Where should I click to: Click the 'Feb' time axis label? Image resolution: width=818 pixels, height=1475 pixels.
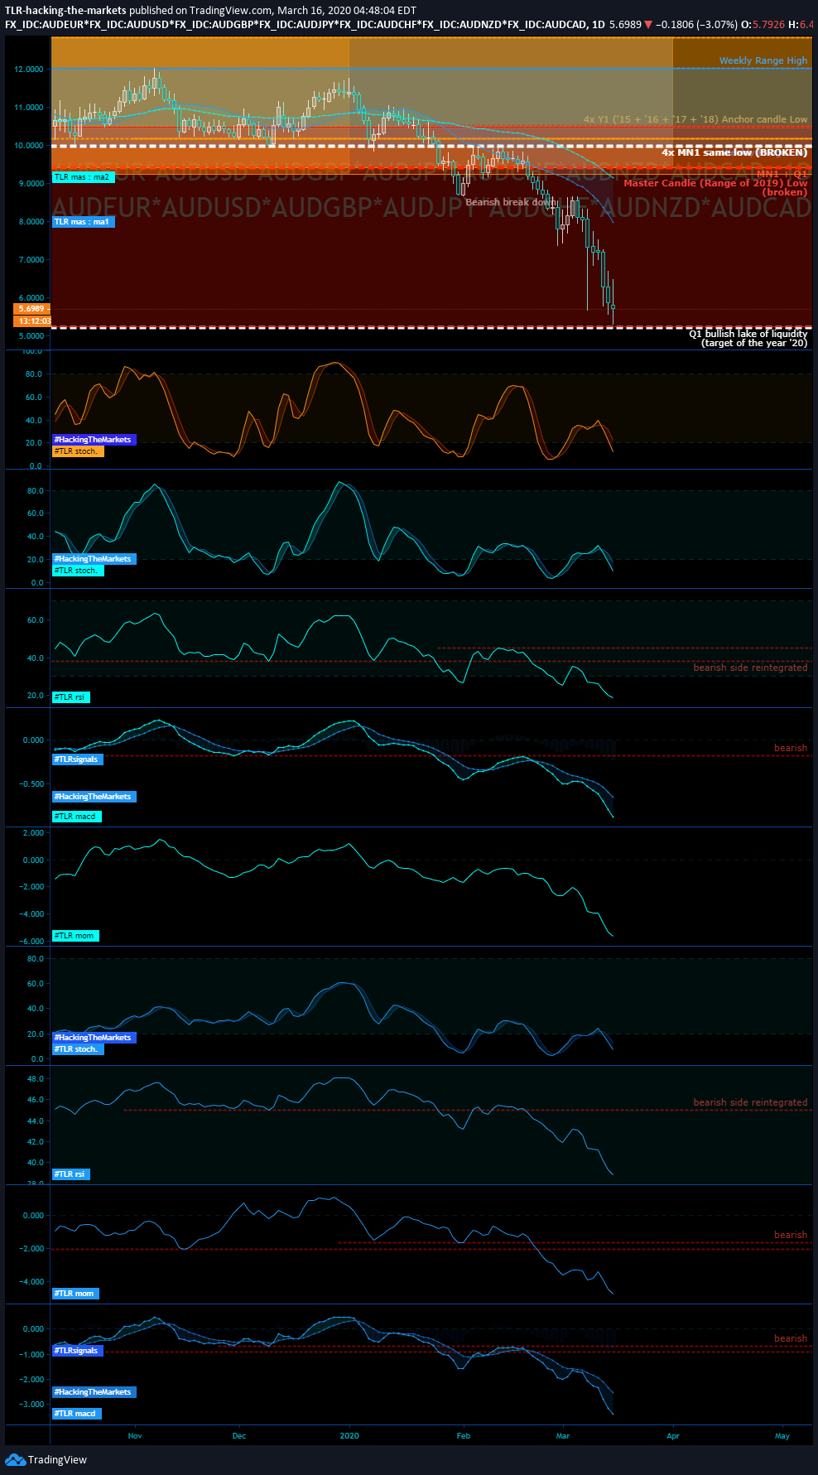[464, 1436]
